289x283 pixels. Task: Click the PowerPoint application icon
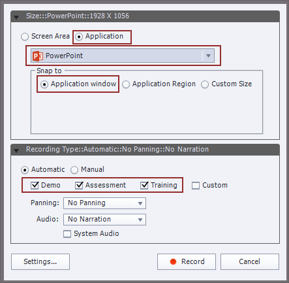[38, 56]
